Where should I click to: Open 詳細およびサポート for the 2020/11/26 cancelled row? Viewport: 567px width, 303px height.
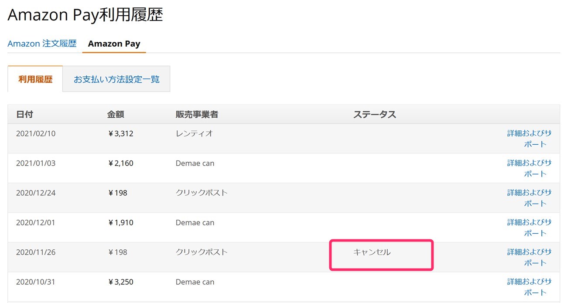pyautogui.click(x=529, y=257)
